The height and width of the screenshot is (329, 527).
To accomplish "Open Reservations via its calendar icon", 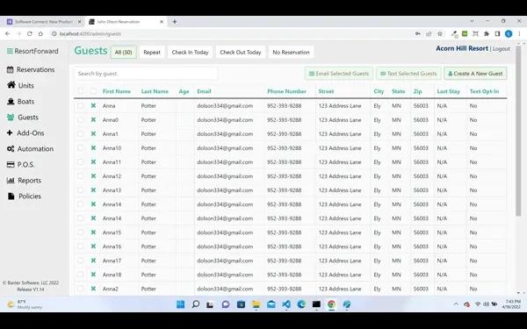I will coord(11,69).
